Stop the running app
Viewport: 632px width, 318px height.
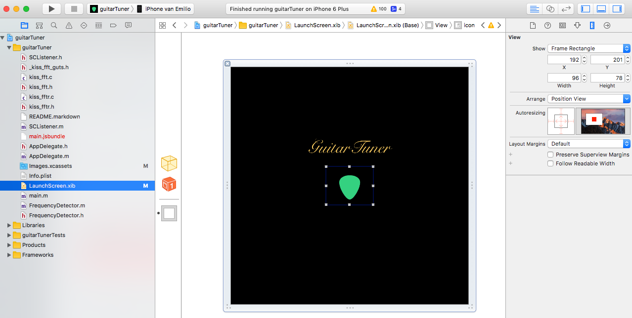pyautogui.click(x=74, y=9)
